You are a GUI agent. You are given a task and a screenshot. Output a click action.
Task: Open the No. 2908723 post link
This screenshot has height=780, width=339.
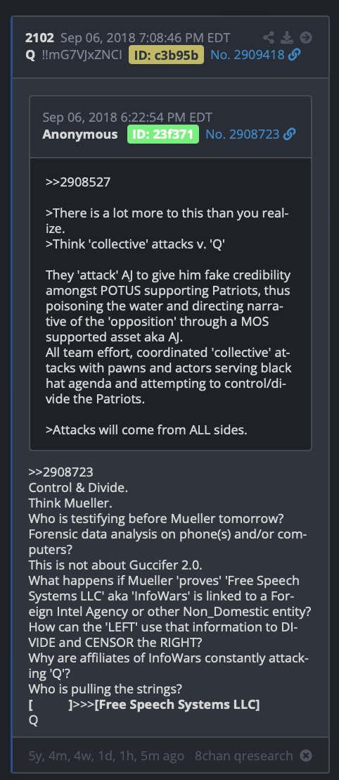tap(243, 134)
